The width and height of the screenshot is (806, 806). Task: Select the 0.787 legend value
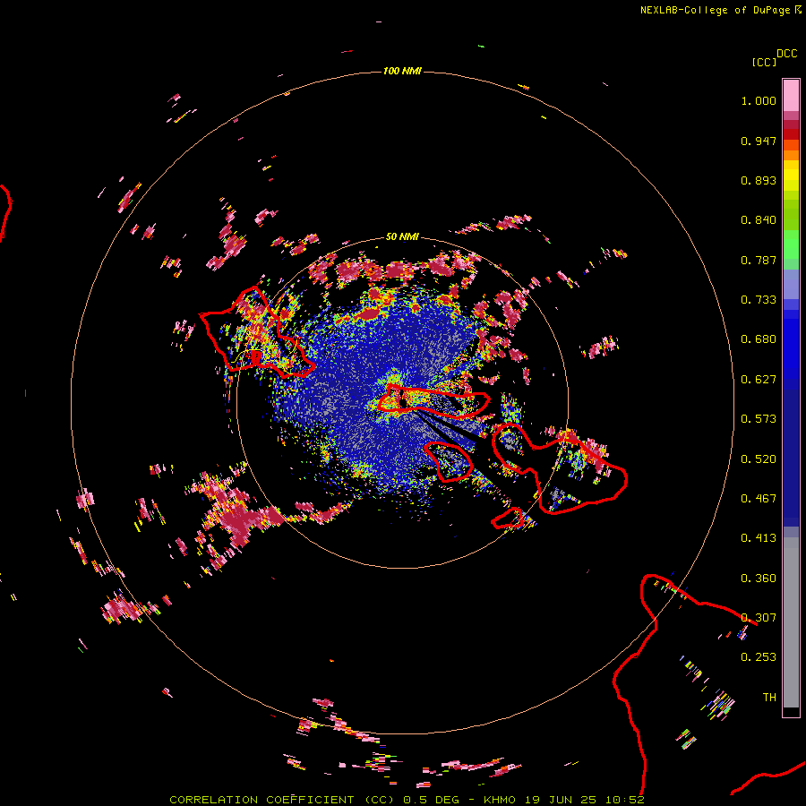point(759,260)
